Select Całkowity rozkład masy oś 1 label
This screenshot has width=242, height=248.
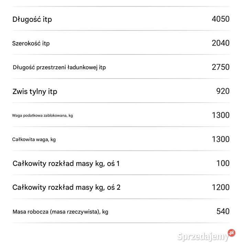[66, 164]
